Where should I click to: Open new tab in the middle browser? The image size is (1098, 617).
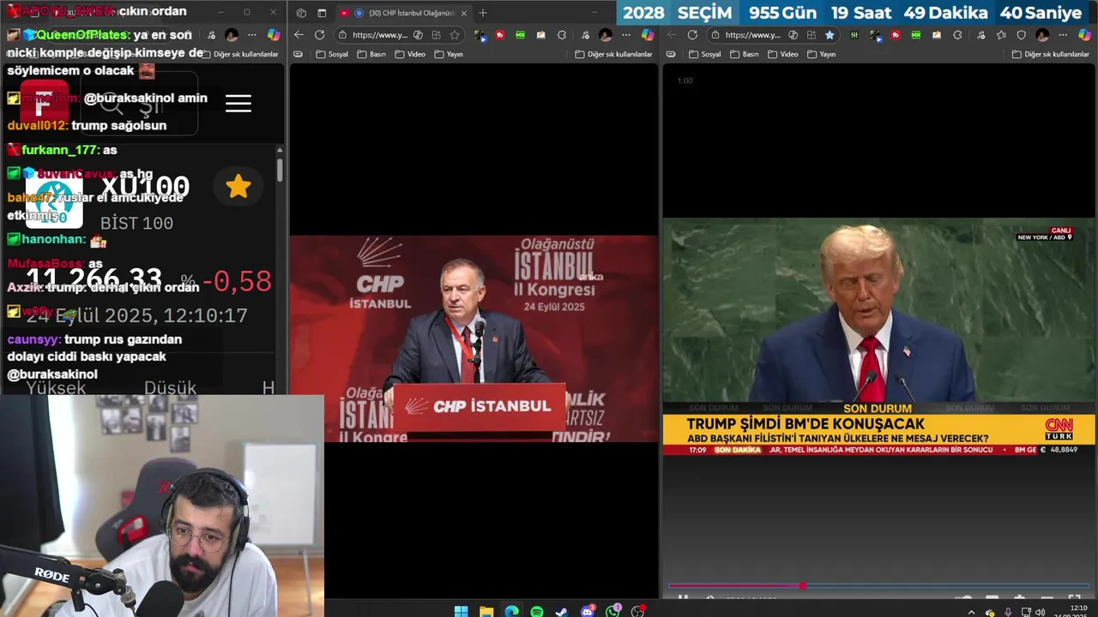[x=483, y=13]
